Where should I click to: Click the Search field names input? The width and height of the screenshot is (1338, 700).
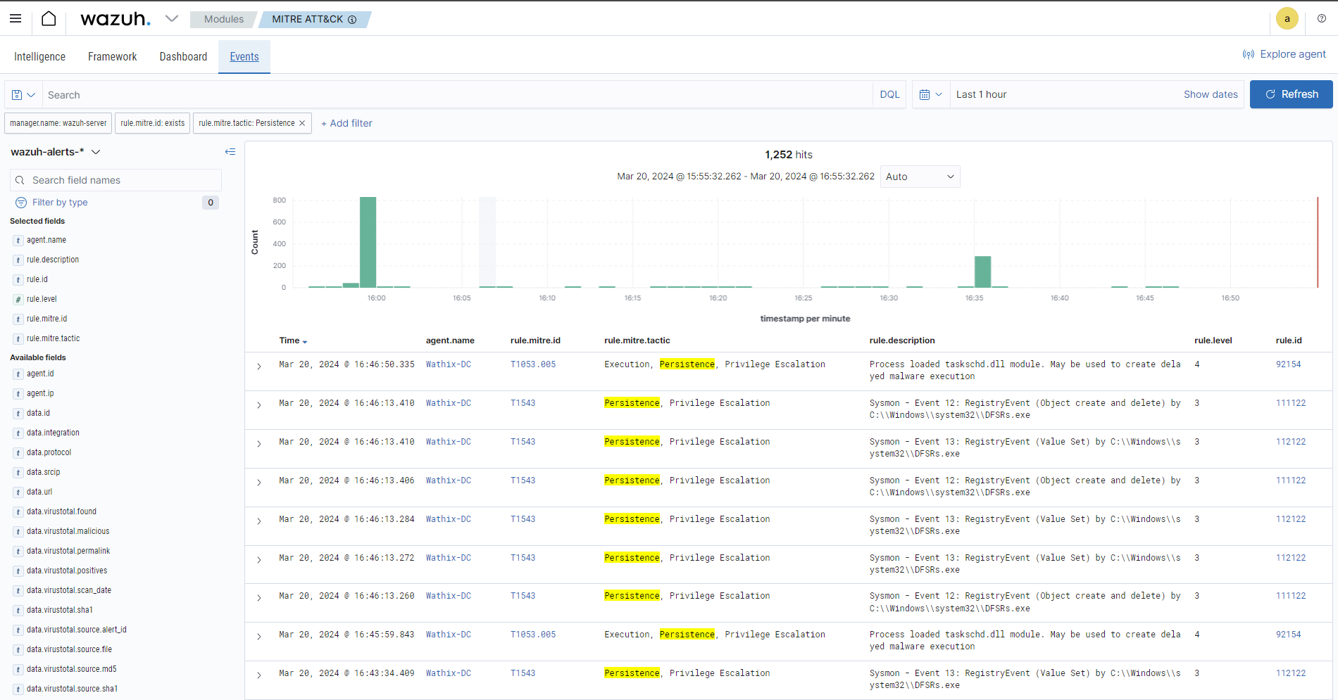point(116,180)
